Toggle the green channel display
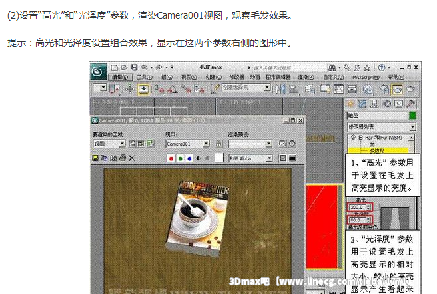This screenshot has width=437, height=294. coord(181,158)
